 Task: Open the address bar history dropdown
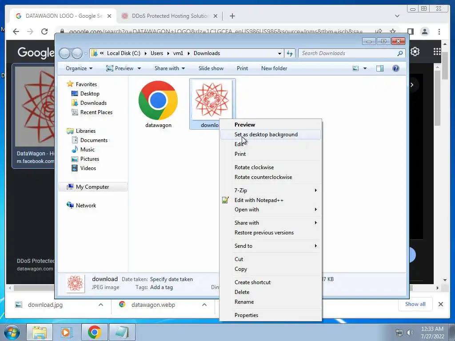click(279, 53)
